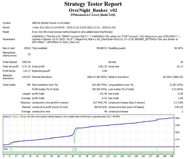186x159 pixels.
Task: Click Absolute drawdown value 1433.87
Action: tap(26, 77)
